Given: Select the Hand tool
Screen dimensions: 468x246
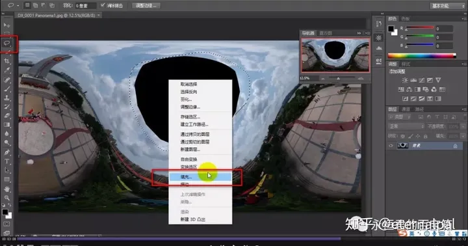Looking at the screenshot, I should pos(6,189).
